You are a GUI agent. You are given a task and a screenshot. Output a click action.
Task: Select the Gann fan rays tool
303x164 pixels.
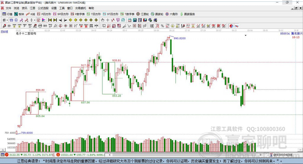(x=109, y=26)
